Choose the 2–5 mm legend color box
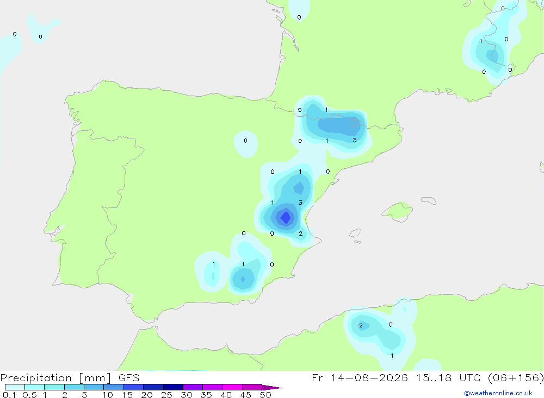 [x=74, y=387]
